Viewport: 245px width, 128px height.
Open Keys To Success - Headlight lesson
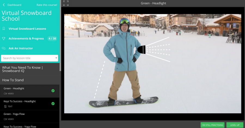coord(30,104)
